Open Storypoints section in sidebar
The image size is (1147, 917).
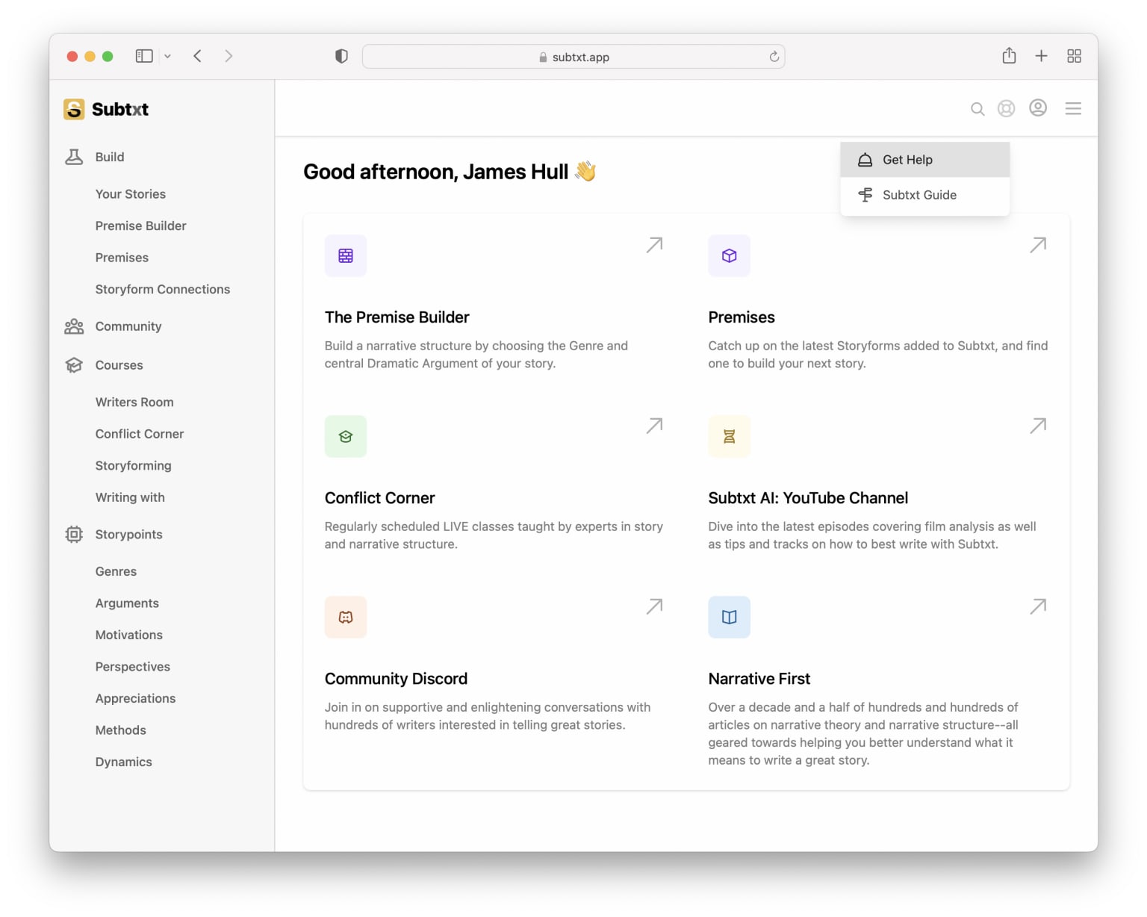click(128, 535)
